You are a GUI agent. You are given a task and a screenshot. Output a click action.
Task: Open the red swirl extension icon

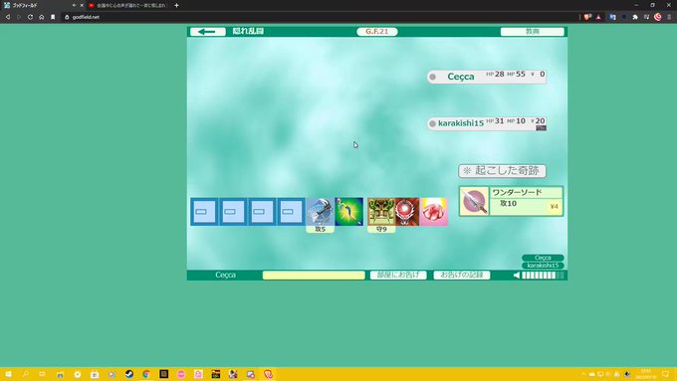(657, 17)
